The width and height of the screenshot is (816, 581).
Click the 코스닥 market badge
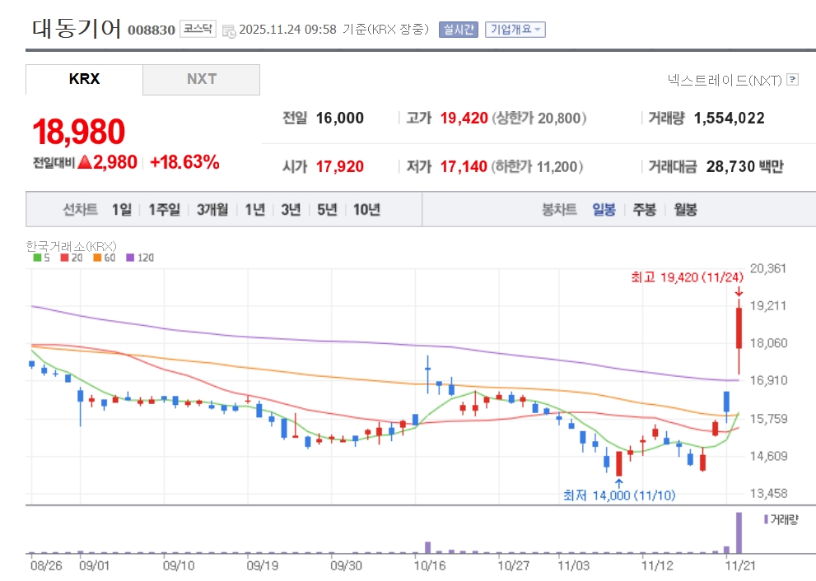click(198, 29)
